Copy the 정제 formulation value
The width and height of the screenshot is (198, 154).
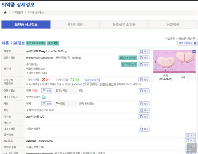coord(47,104)
